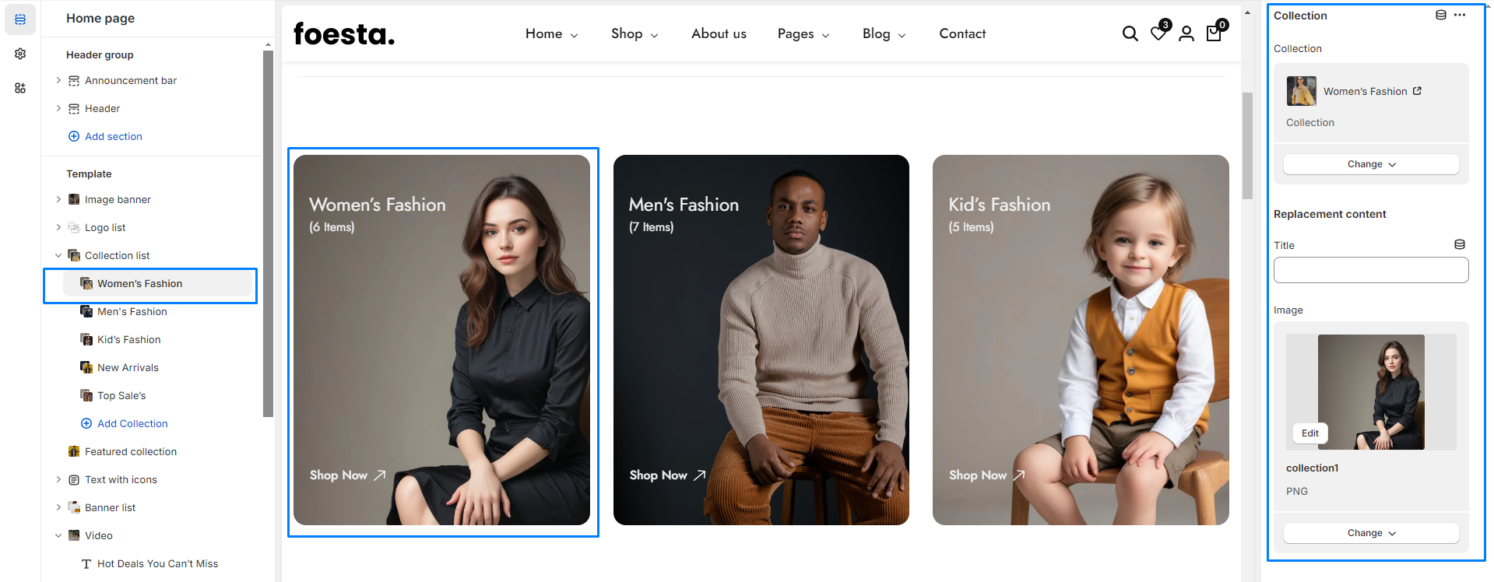Collapse the Collection list section
The height and width of the screenshot is (582, 1494).
(58, 255)
